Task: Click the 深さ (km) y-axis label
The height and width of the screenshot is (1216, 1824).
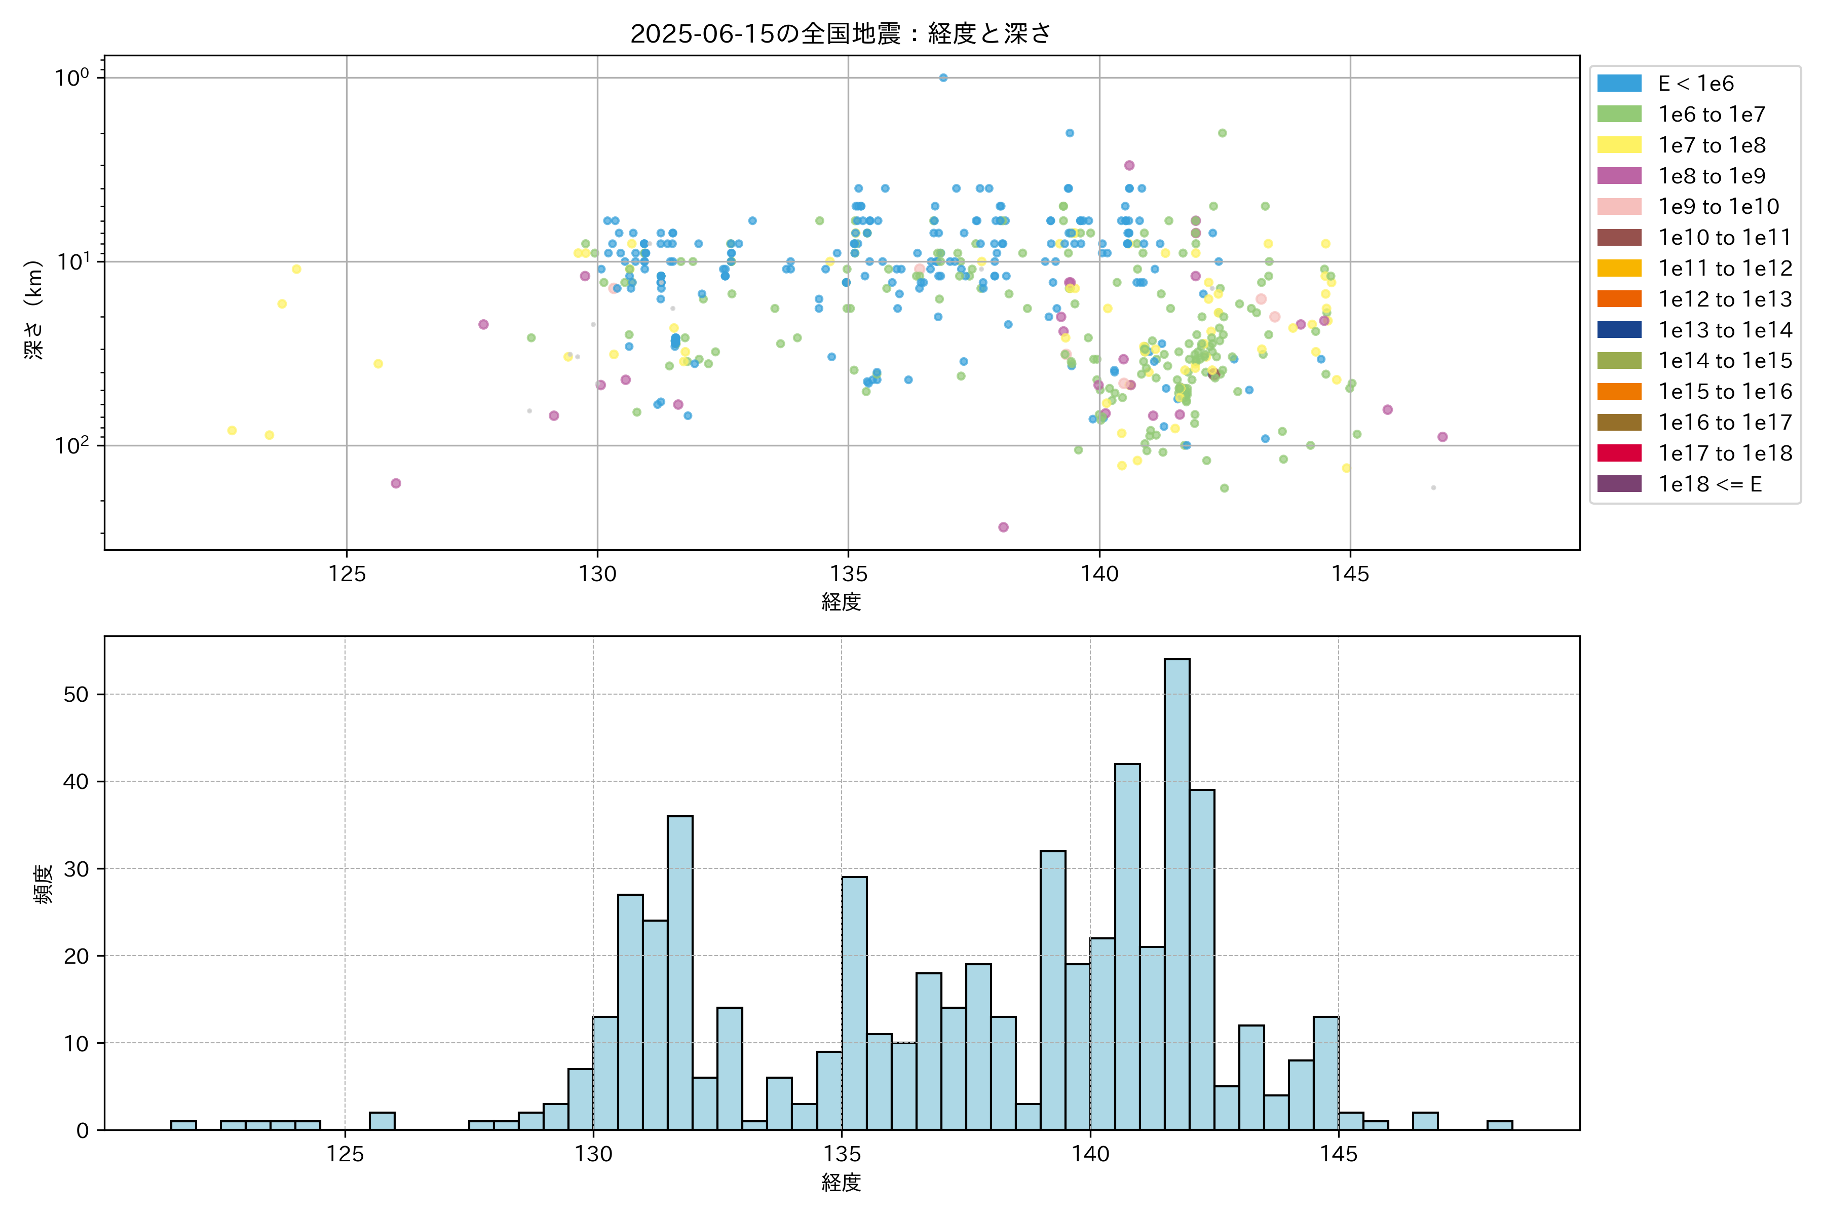Action: tap(34, 310)
